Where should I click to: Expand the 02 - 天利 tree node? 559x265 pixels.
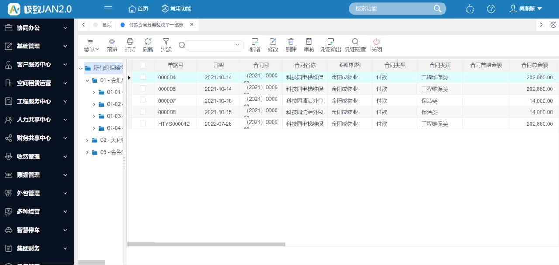tap(87, 140)
